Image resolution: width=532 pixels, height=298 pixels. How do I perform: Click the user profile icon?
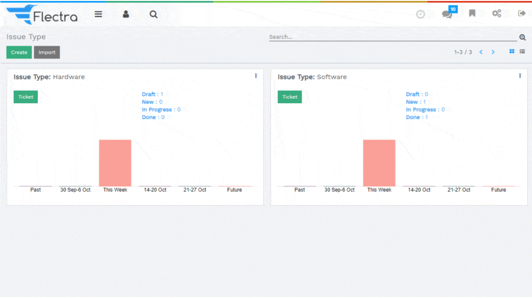(x=126, y=14)
